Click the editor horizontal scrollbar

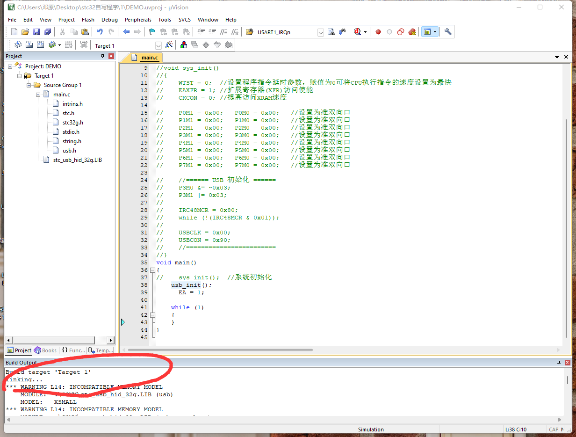click(220, 350)
